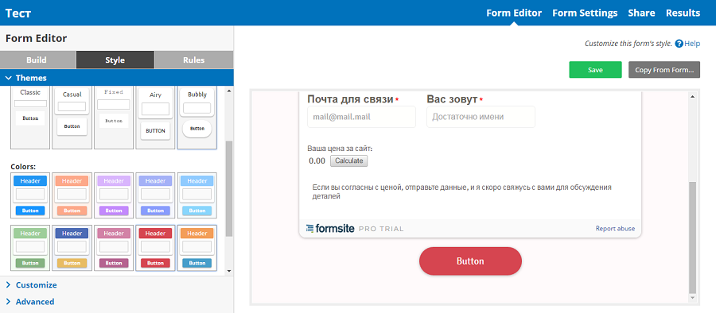716x313 pixels.
Task: Open the Share page
Action: pos(641,13)
